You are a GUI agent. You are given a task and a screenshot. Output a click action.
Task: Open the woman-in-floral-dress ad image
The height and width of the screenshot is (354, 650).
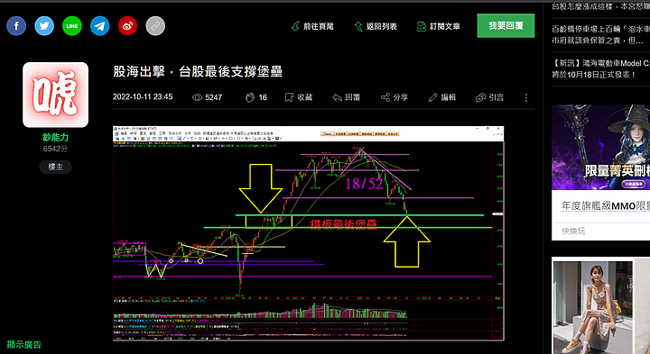pos(593,307)
